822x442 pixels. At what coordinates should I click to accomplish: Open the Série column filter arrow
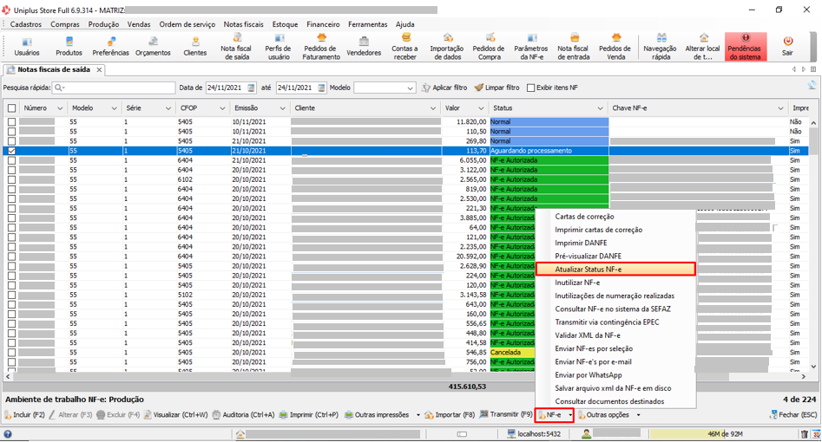point(168,108)
